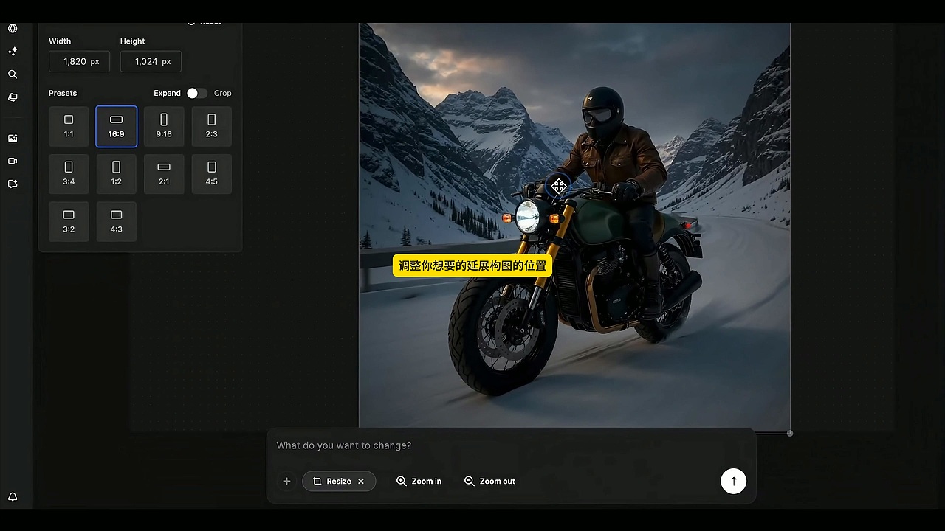
Task: Open the icon below video camera in sidebar
Action: pyautogui.click(x=13, y=184)
